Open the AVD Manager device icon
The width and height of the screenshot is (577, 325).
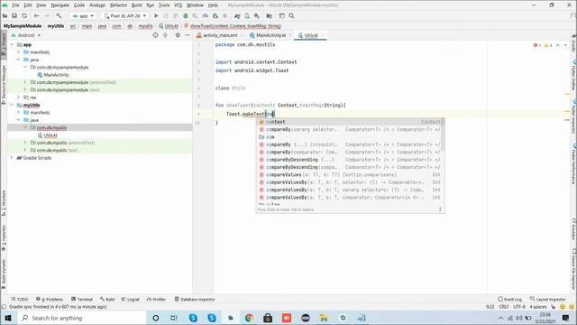tap(247, 16)
